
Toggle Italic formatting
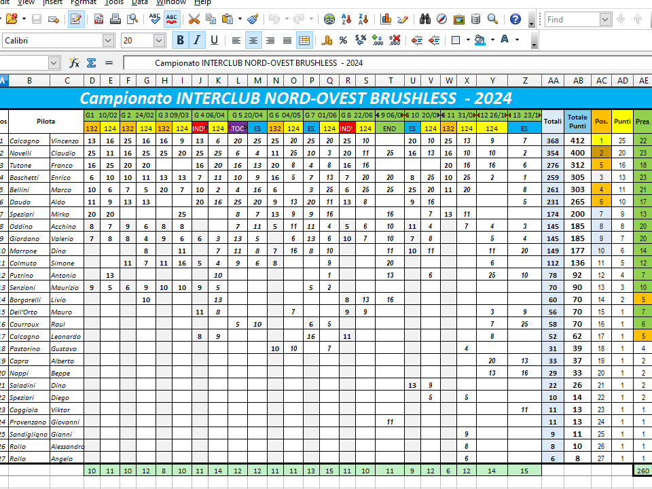pyautogui.click(x=197, y=40)
